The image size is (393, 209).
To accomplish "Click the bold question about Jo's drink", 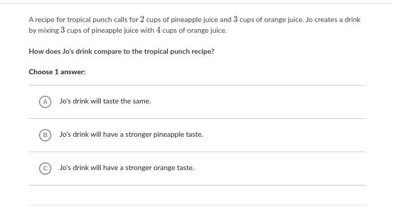I will coord(121,52).
